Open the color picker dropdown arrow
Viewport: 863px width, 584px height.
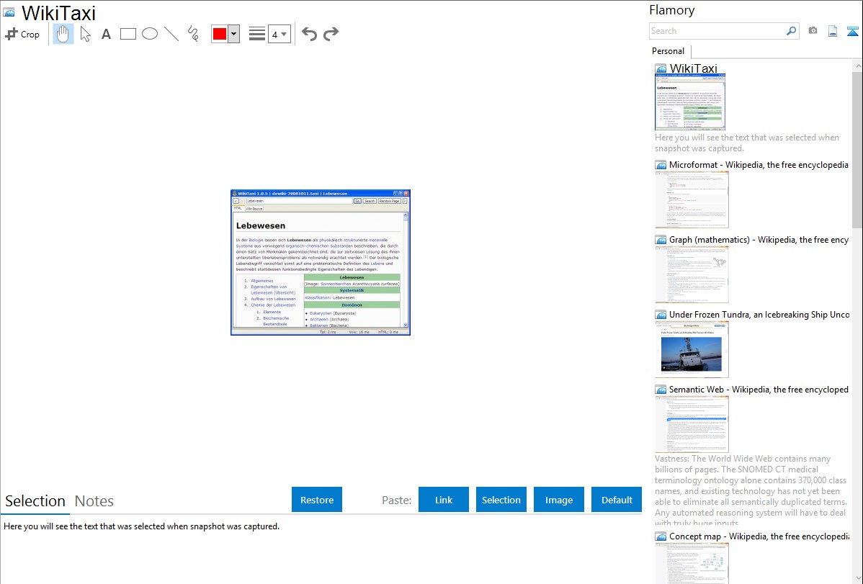[x=234, y=34]
